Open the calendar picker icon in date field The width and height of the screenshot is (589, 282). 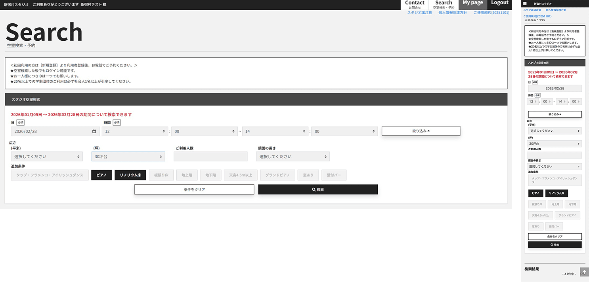click(94, 131)
